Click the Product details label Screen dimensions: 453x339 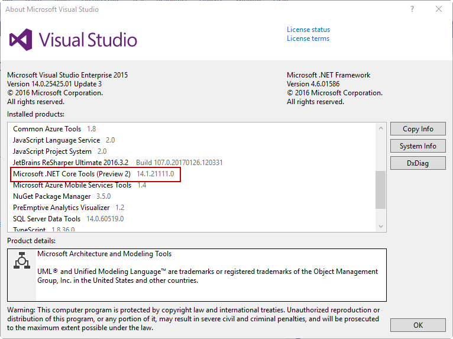(31, 241)
